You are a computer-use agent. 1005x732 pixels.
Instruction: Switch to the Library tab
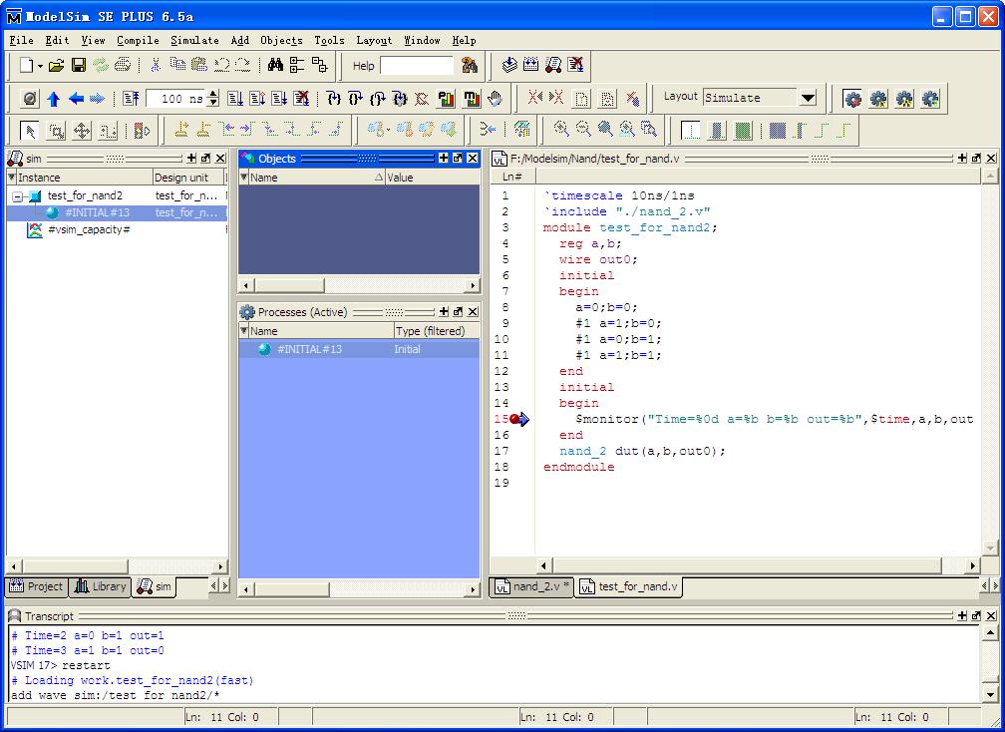click(x=101, y=587)
